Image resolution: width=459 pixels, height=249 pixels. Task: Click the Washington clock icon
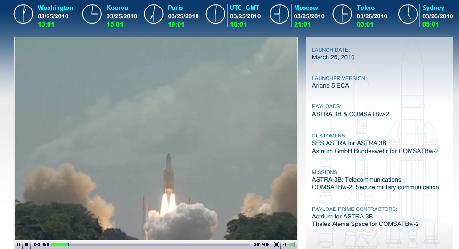coord(23,14)
